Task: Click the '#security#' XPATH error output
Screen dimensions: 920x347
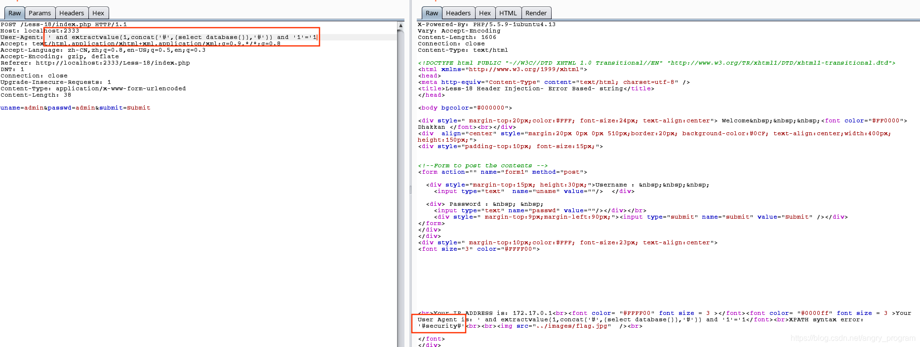Action: 441,326
